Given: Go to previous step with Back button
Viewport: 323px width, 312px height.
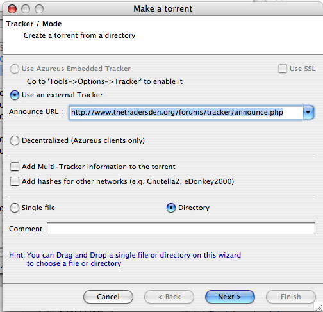Looking at the screenshot, I should [169, 297].
